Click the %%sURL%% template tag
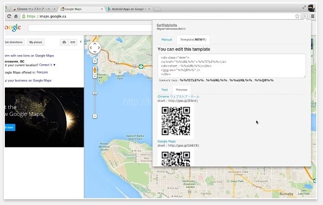Viewport: 323px width, 205px height. click(241, 80)
